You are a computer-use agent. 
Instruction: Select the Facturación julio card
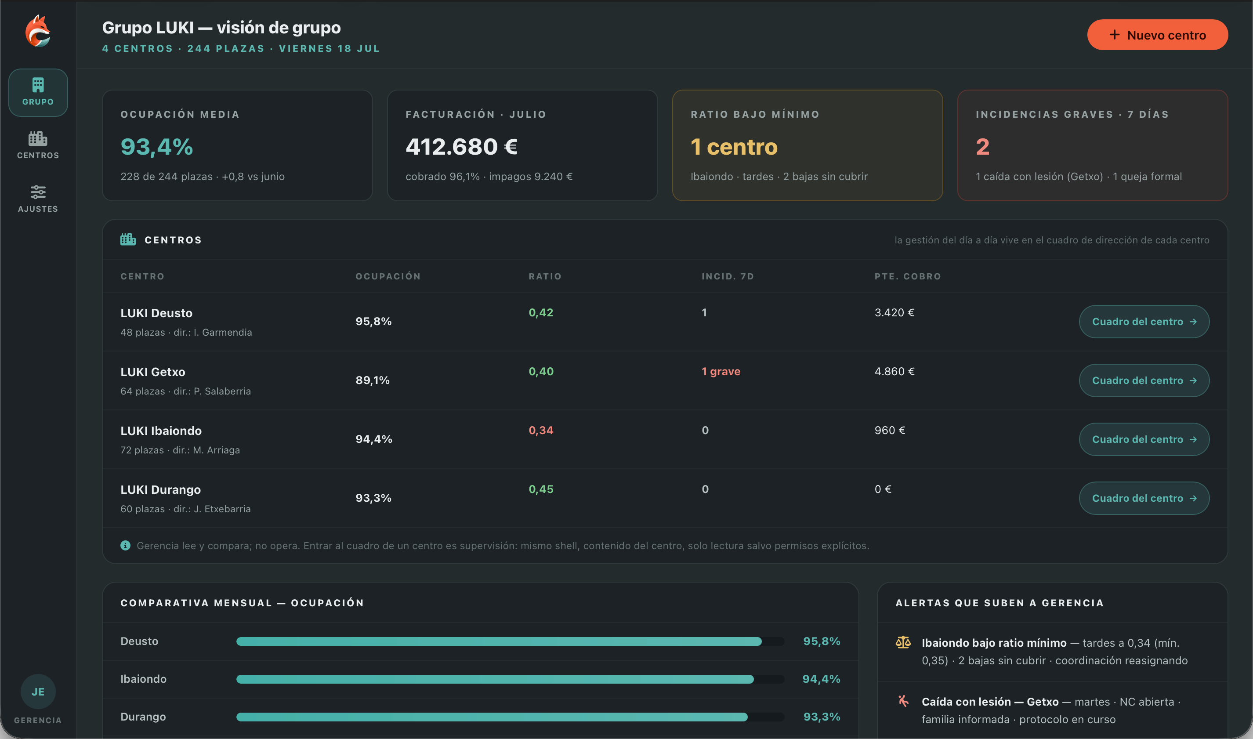pyautogui.click(x=522, y=145)
